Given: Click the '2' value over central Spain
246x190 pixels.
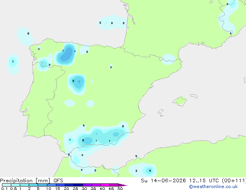Looking at the screenshot, I should (x=73, y=81).
